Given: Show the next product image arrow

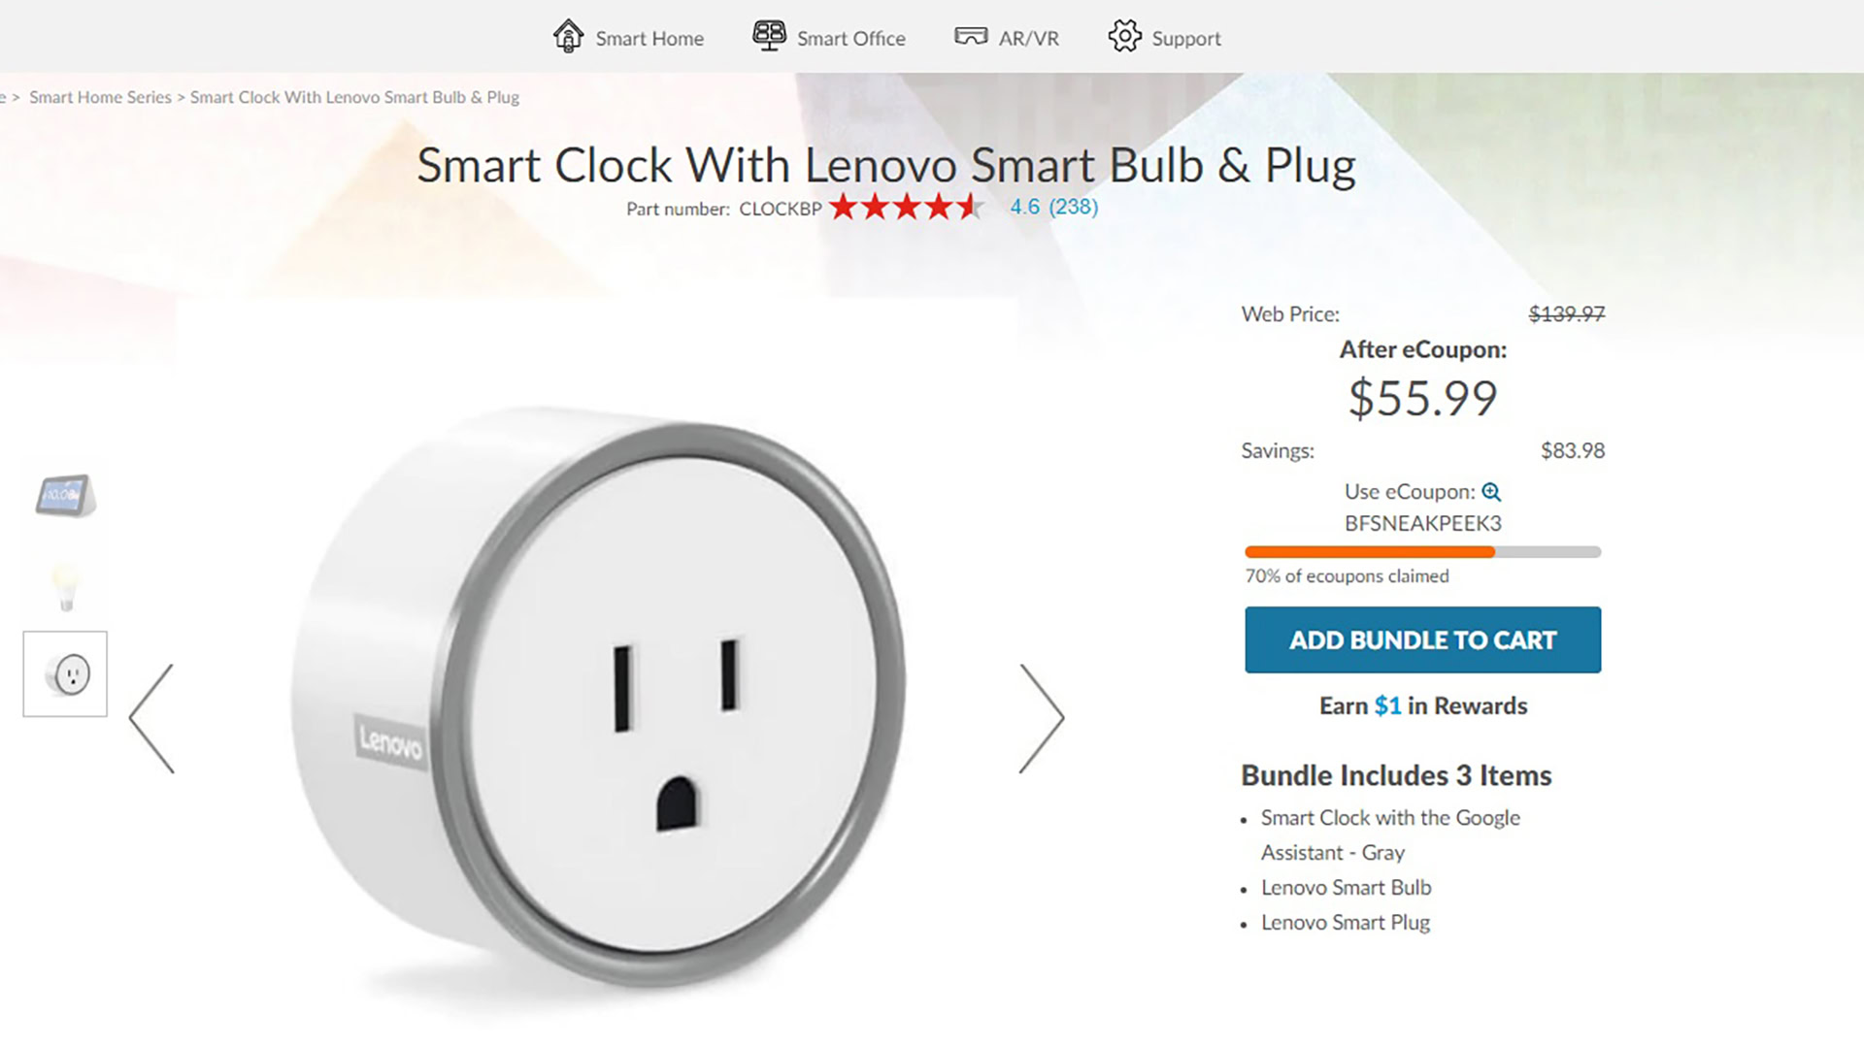Looking at the screenshot, I should (1042, 718).
